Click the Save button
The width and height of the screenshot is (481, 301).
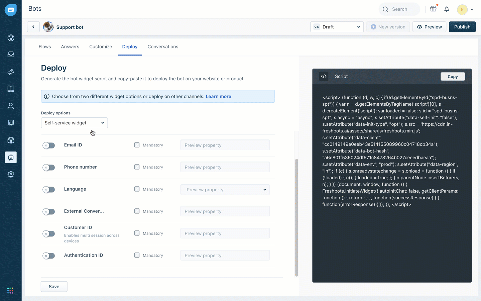coord(54,287)
